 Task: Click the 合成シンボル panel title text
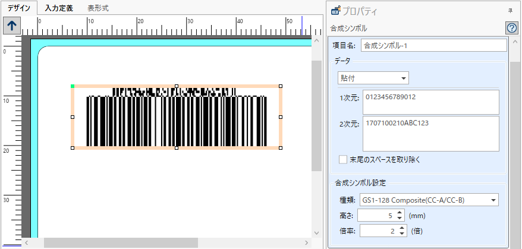pyautogui.click(x=348, y=29)
